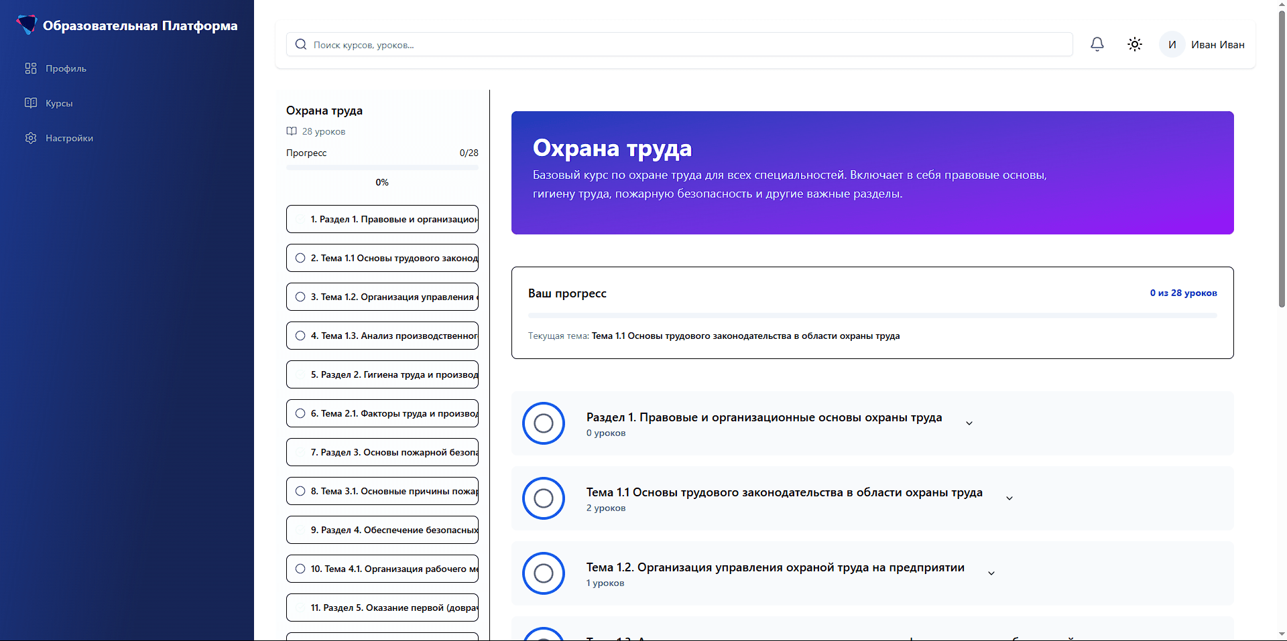
Task: Expand Тема 1.1 lesson list chevron
Action: 1010,498
